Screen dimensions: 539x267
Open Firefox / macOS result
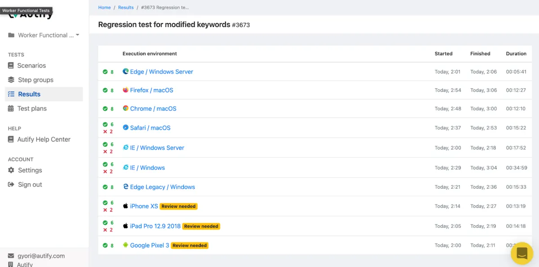[x=152, y=90]
